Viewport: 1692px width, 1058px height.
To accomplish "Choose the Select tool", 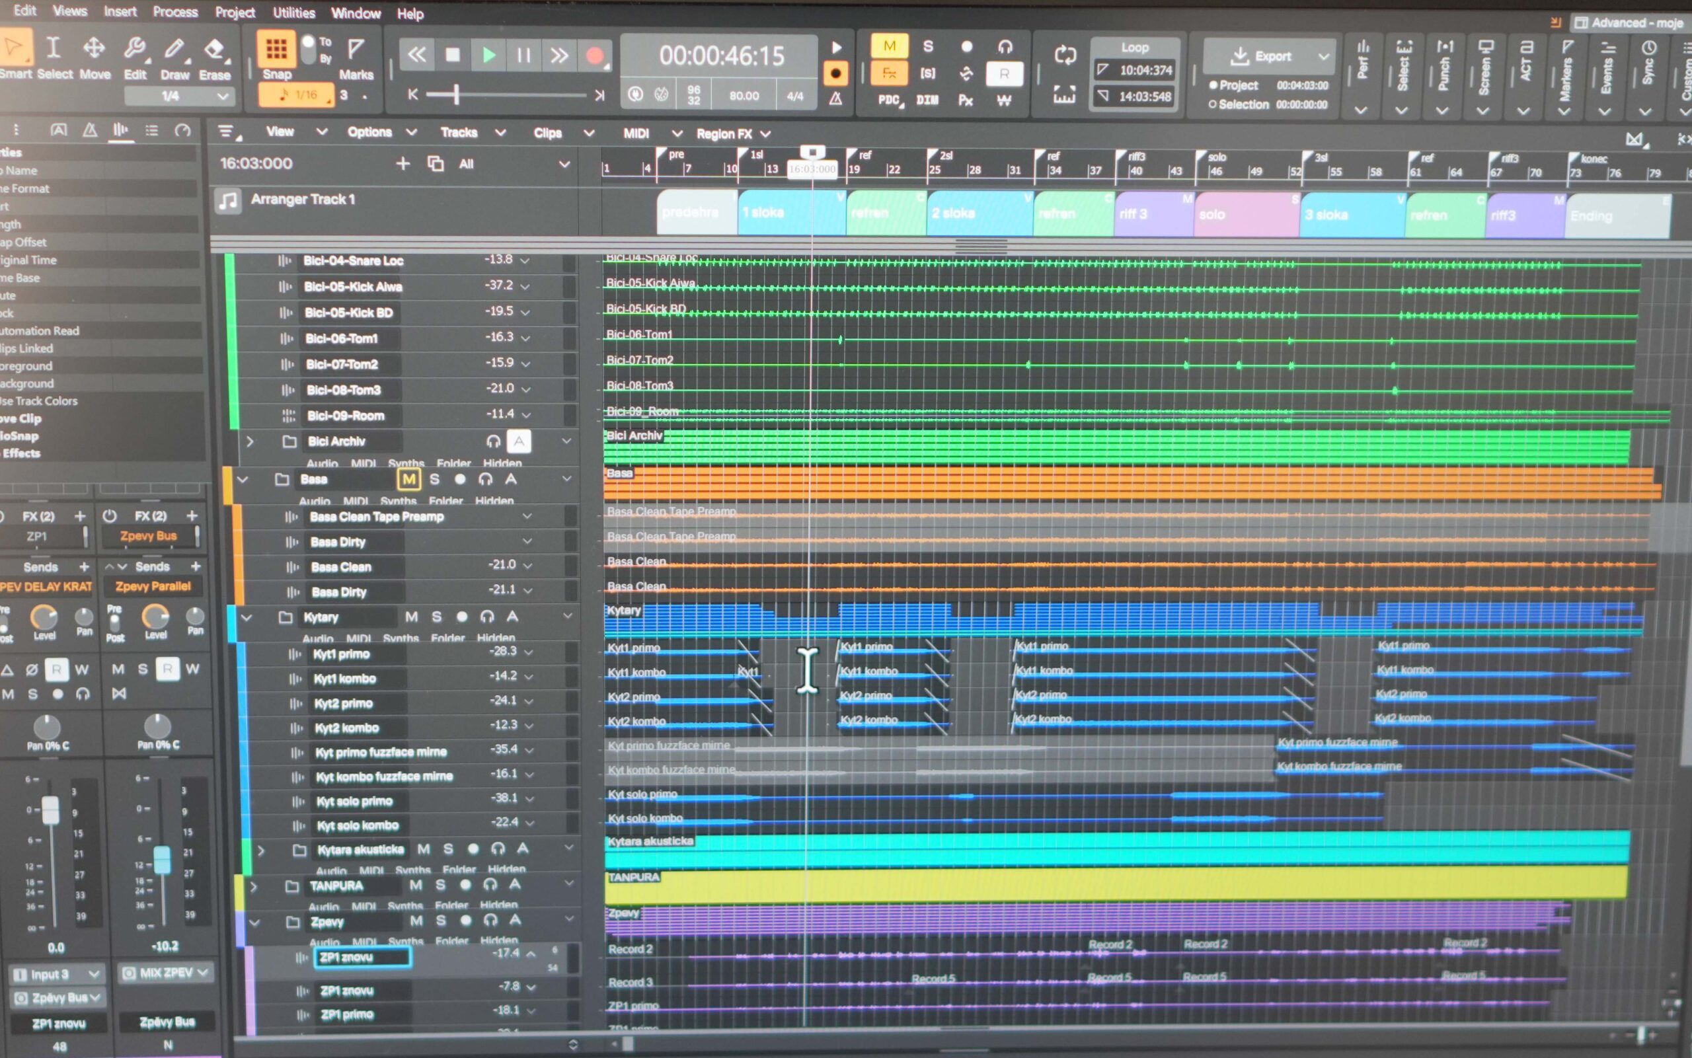I will click(x=54, y=56).
